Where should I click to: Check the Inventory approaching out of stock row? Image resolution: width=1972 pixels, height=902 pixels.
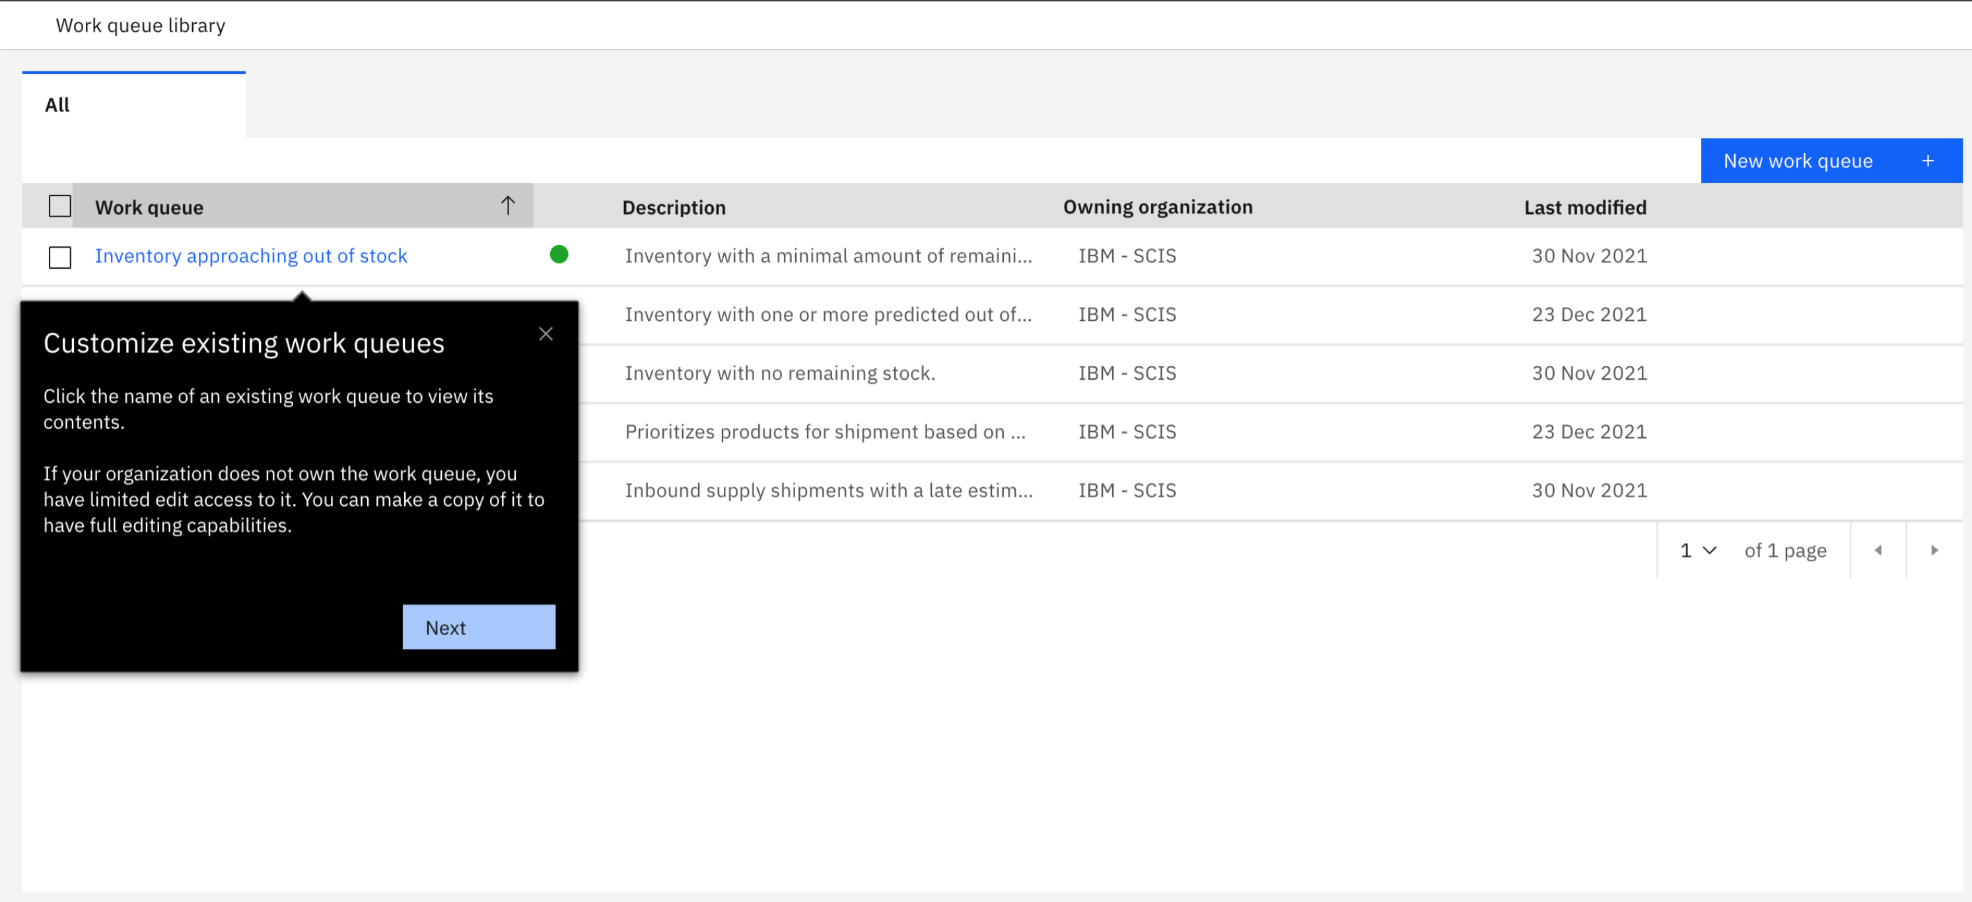tap(59, 256)
